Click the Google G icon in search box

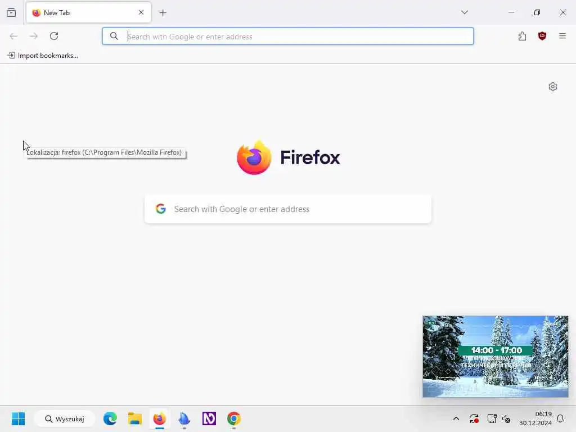161,209
